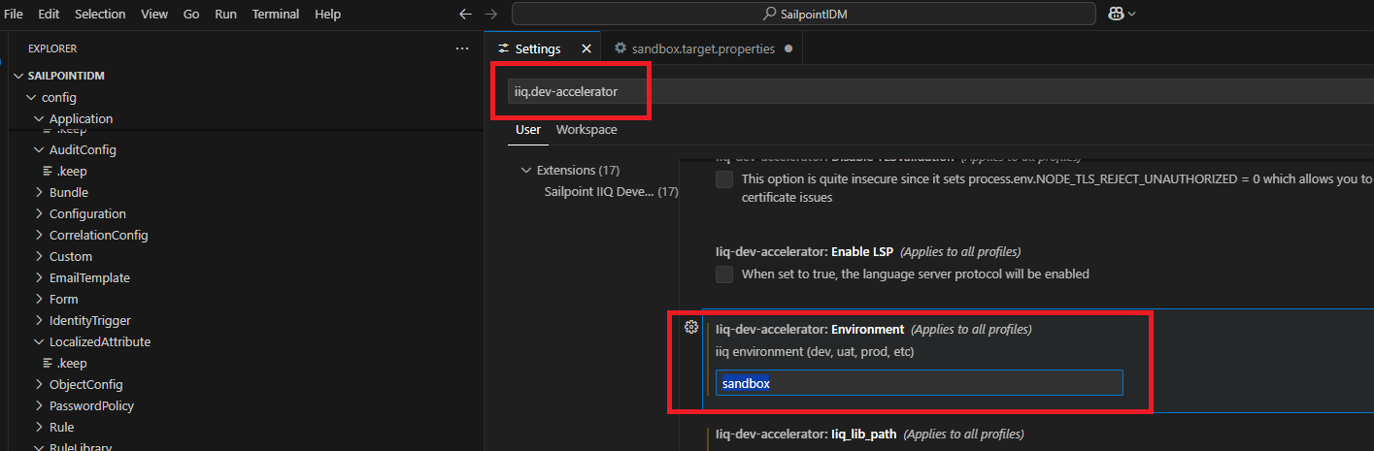This screenshot has width=1374, height=451.
Task: Select the User settings scope tab
Action: pos(528,129)
